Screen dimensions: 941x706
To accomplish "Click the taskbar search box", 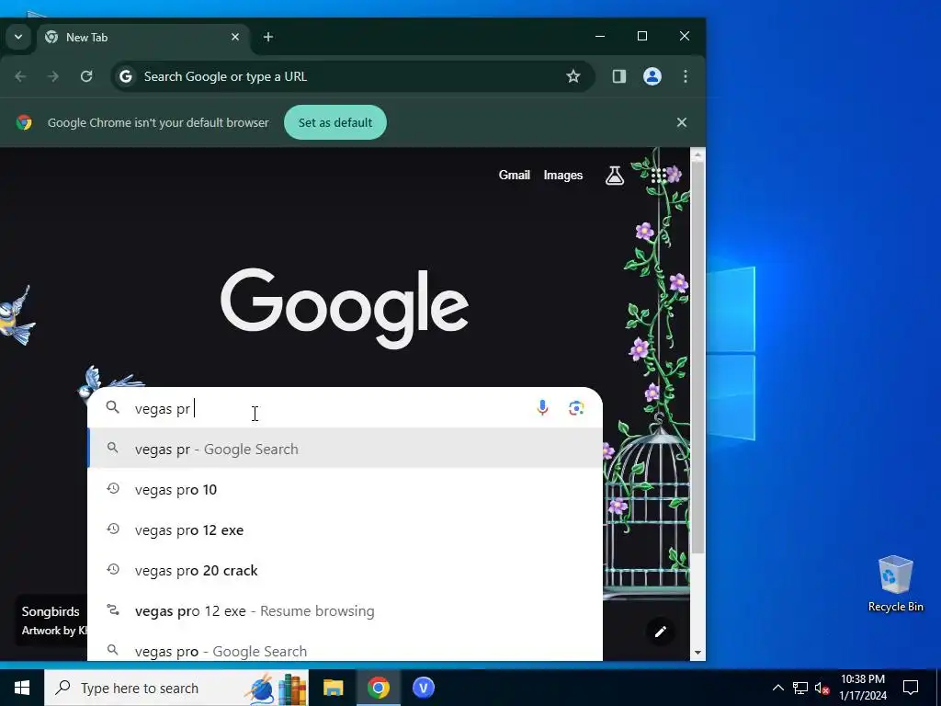I will (176, 688).
